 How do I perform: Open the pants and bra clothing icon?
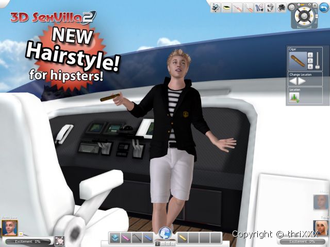(x=259, y=8)
